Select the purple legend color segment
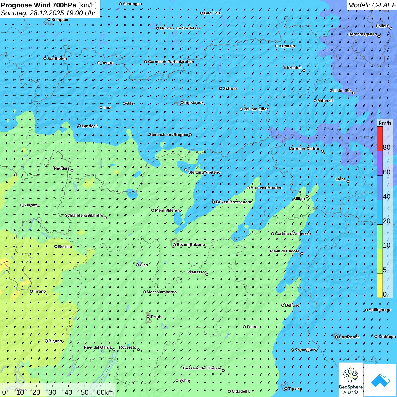The height and width of the screenshot is (397, 397). point(380,163)
